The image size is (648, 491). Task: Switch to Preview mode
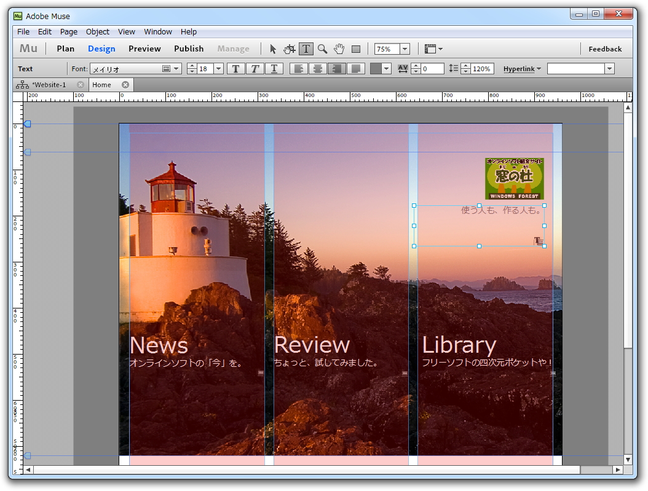pos(144,49)
